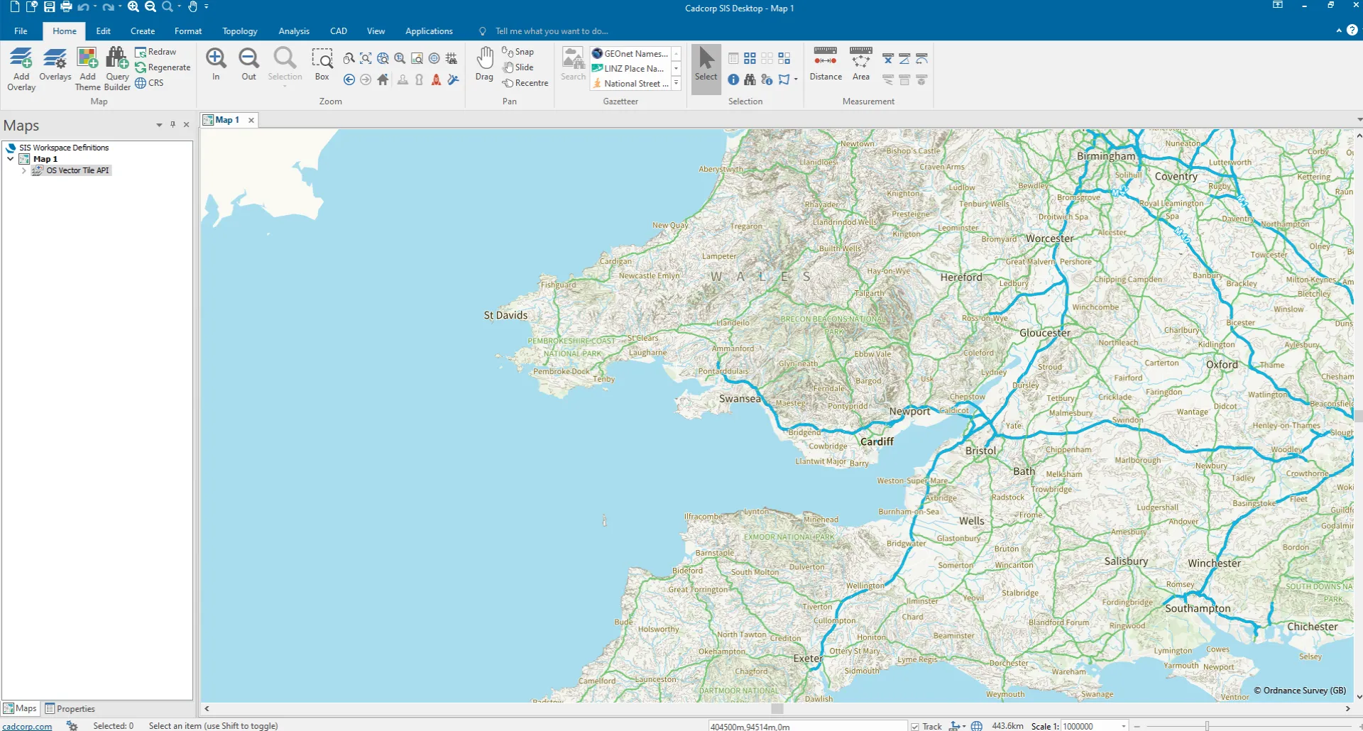Start the Area measurement tool

861,64
